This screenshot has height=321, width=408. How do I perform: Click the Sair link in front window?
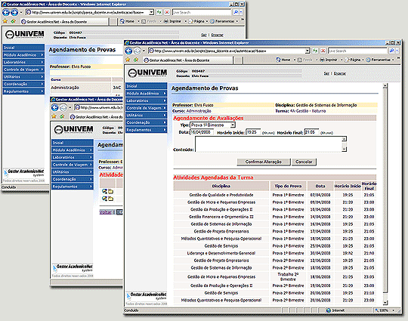click(326, 73)
